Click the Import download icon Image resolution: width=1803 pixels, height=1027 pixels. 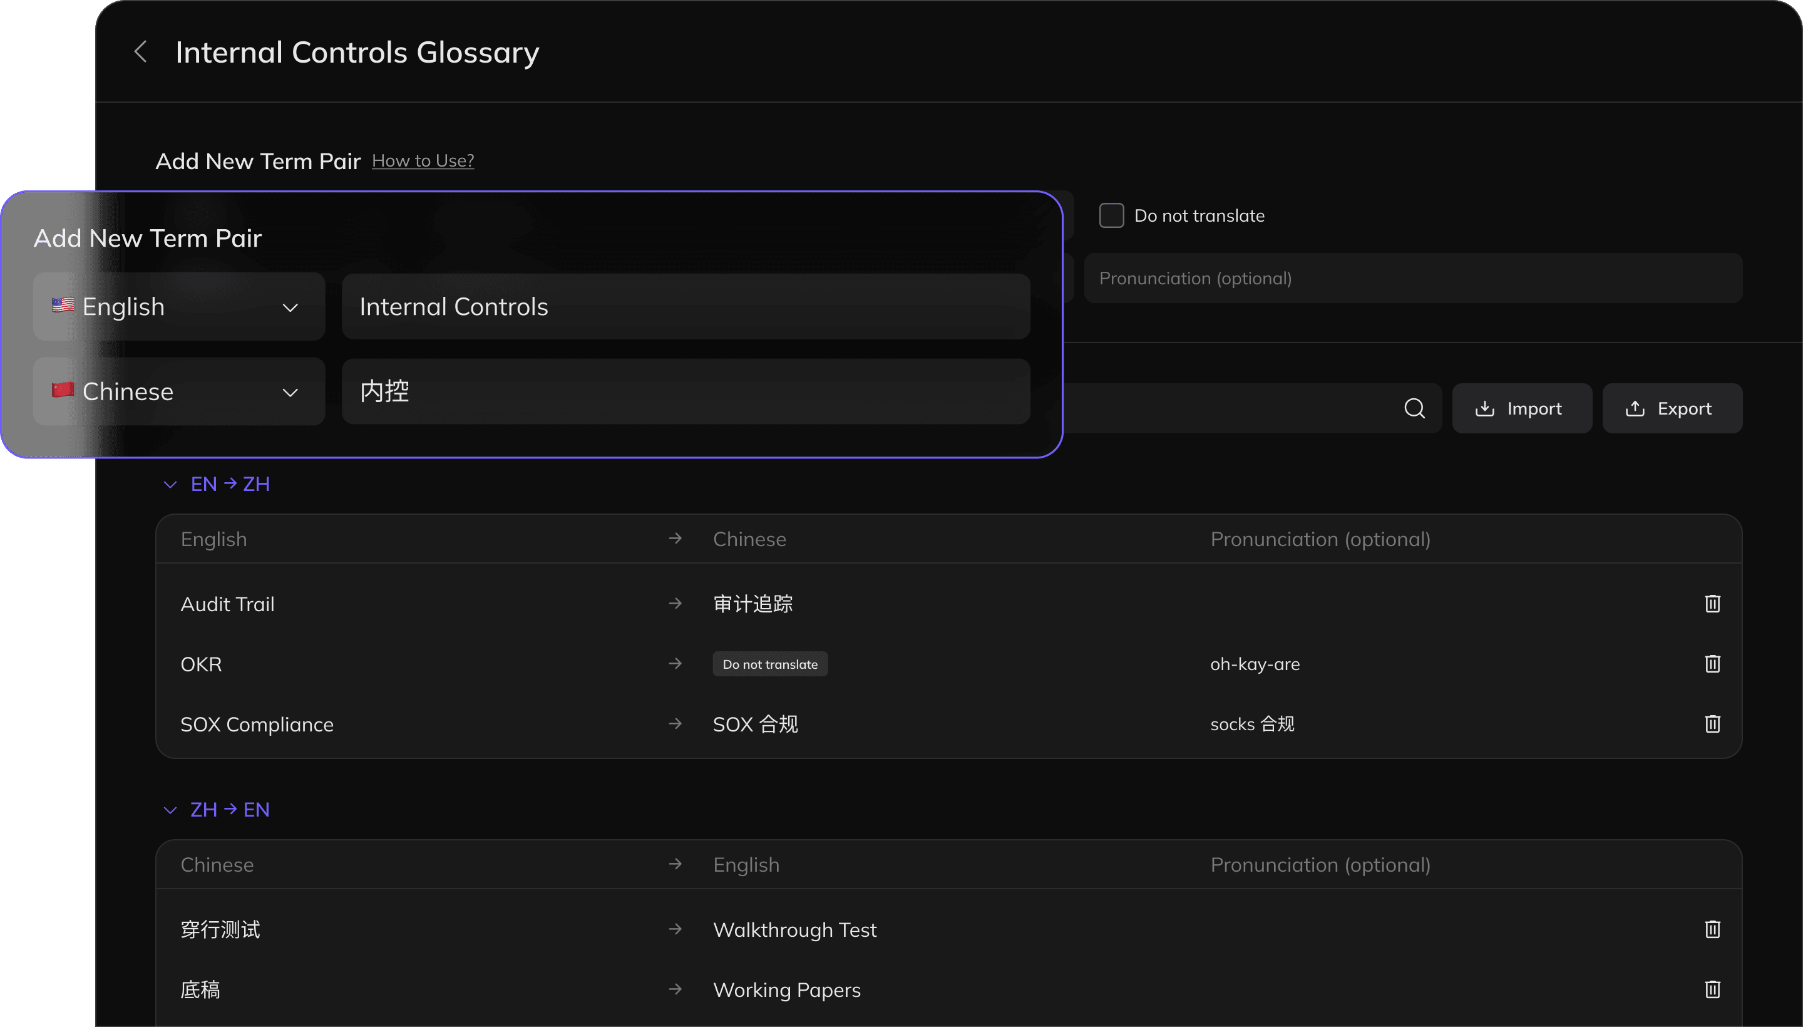pos(1484,408)
